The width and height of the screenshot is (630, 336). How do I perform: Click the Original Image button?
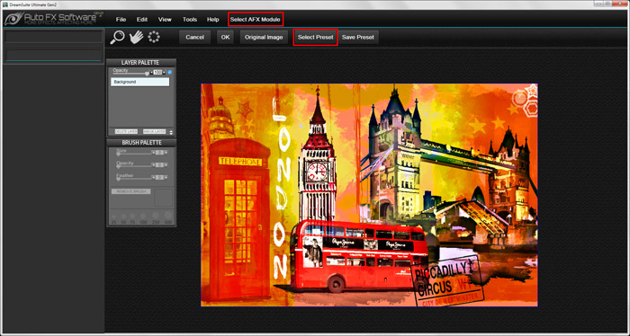(264, 38)
